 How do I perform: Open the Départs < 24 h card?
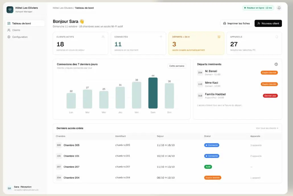click(196, 43)
